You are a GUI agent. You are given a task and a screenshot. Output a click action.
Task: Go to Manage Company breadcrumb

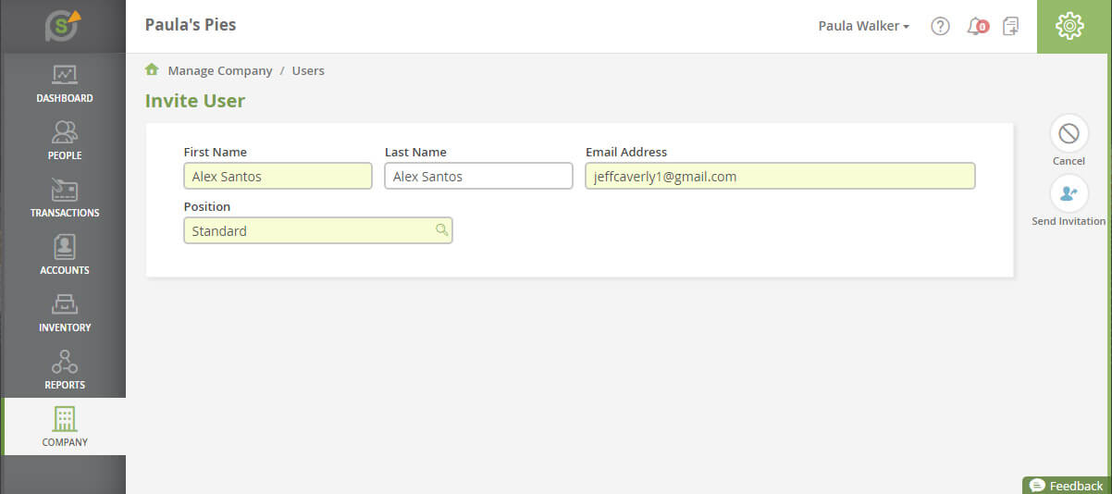click(220, 70)
